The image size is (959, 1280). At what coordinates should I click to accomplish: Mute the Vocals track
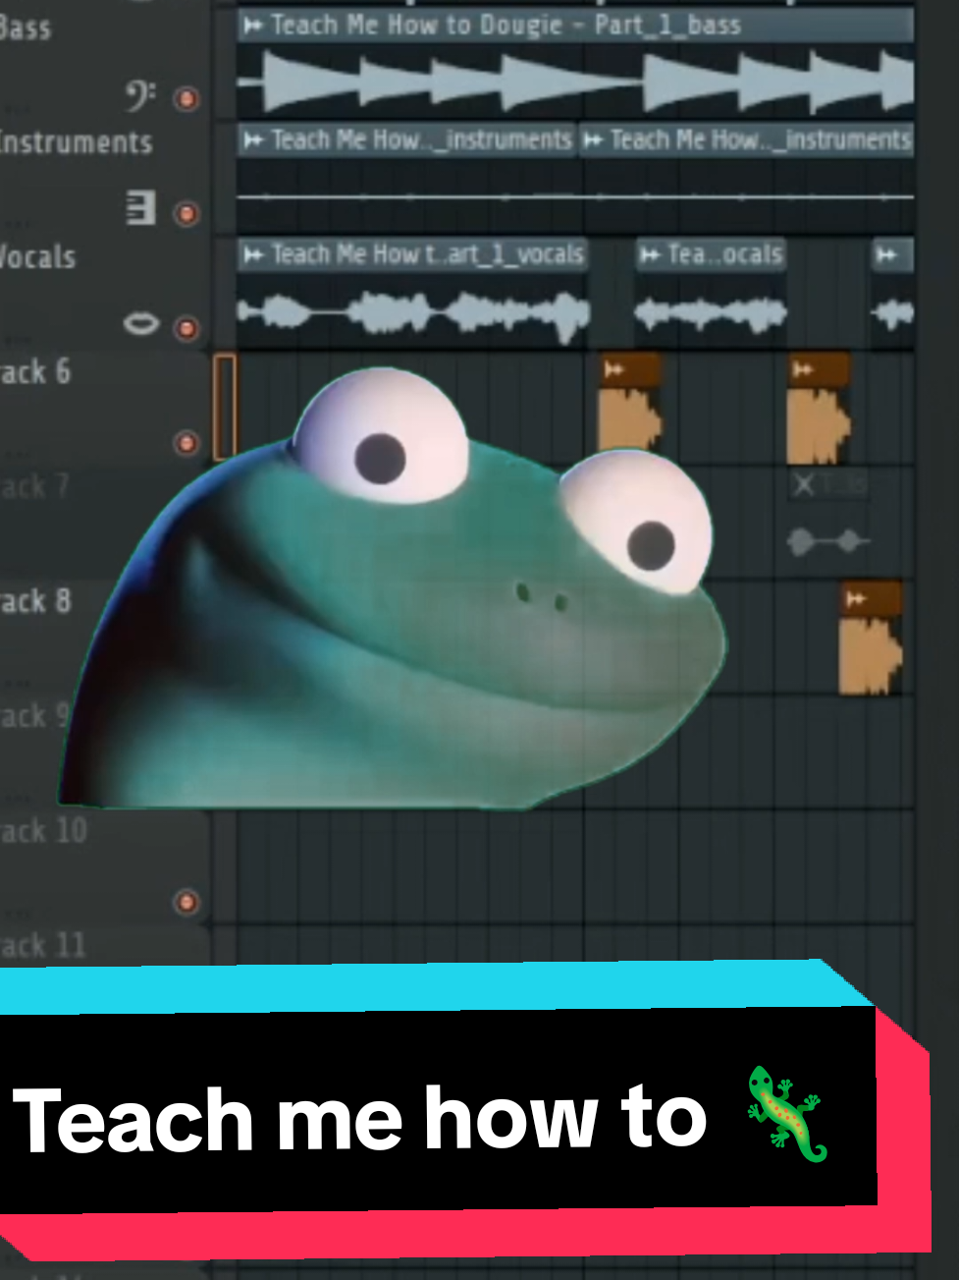click(186, 328)
